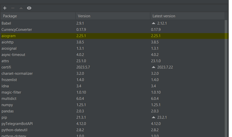This screenshot has height=137, width=232.
Task: Click the upgrade package arrow icon
Action: [21, 8]
